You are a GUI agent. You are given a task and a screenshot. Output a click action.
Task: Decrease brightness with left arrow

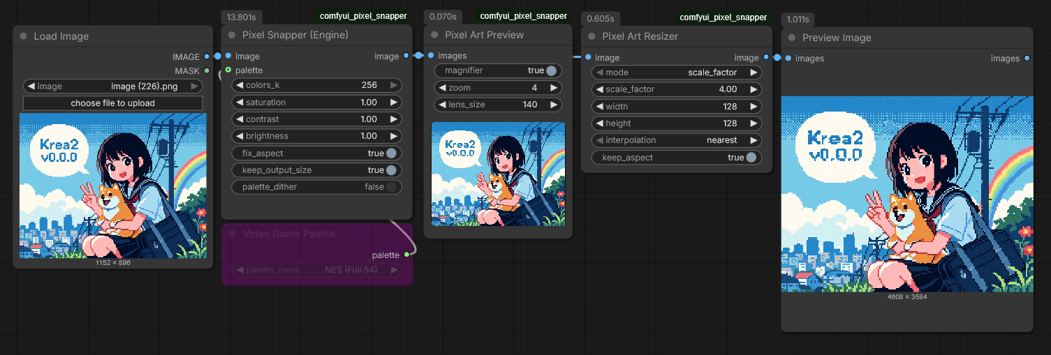[x=240, y=136]
